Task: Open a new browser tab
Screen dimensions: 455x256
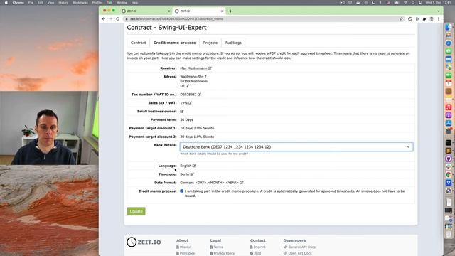Action: pos(230,11)
